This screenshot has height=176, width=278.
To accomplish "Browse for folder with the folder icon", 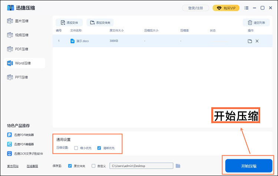I will pos(178,166).
